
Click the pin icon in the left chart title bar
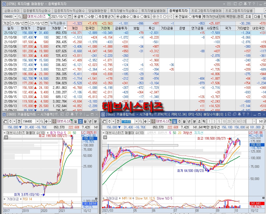click(x=72, y=114)
